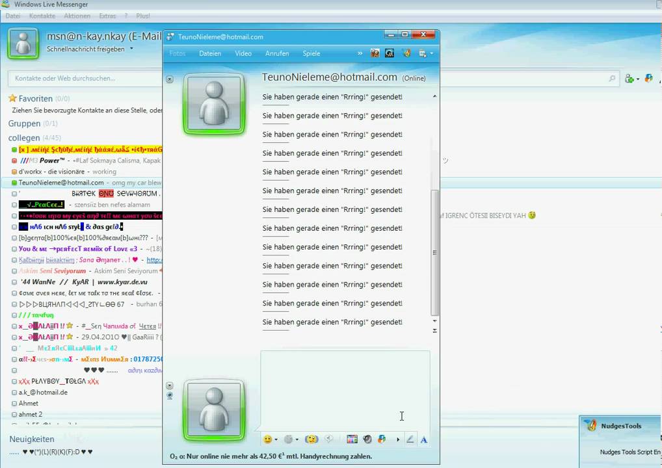
Task: Switch to handwriting pen mode
Action: pos(410,439)
